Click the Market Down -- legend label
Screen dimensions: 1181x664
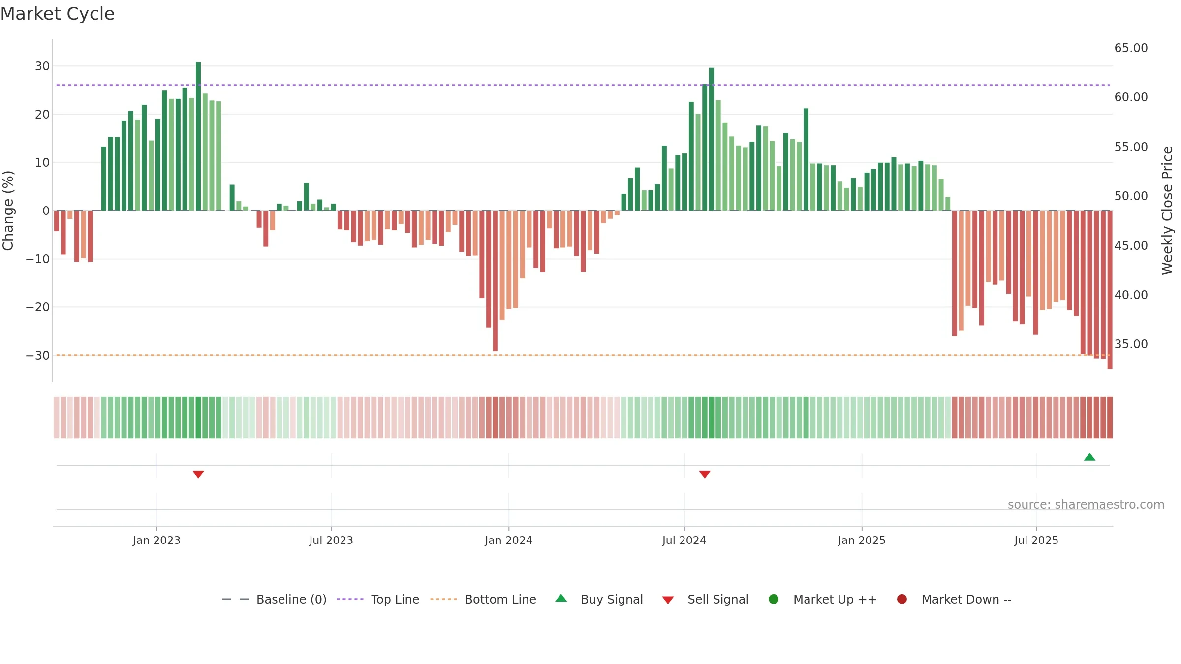click(x=966, y=599)
